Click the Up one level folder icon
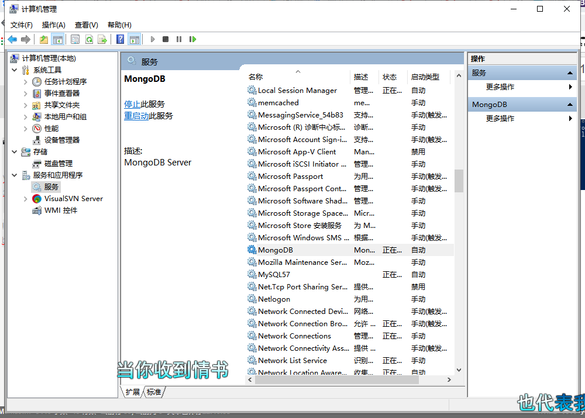The height and width of the screenshot is (418, 585). click(44, 39)
